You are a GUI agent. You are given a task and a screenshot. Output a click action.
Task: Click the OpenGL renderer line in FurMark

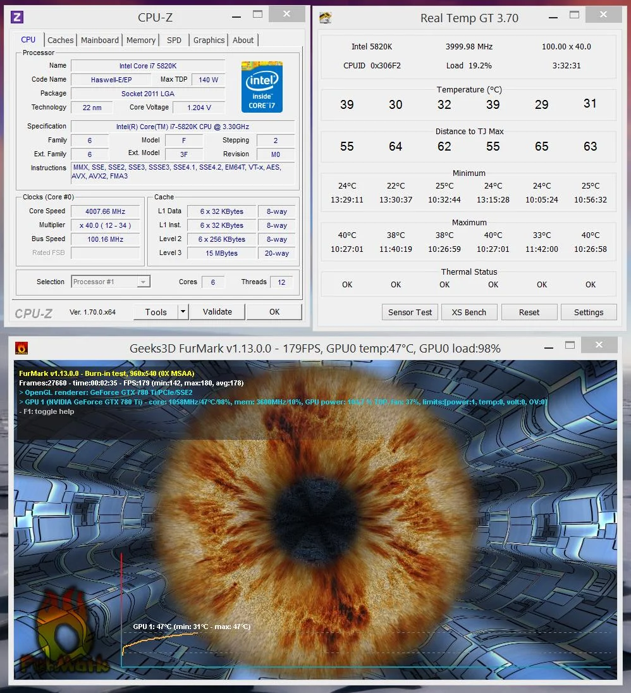click(x=106, y=392)
